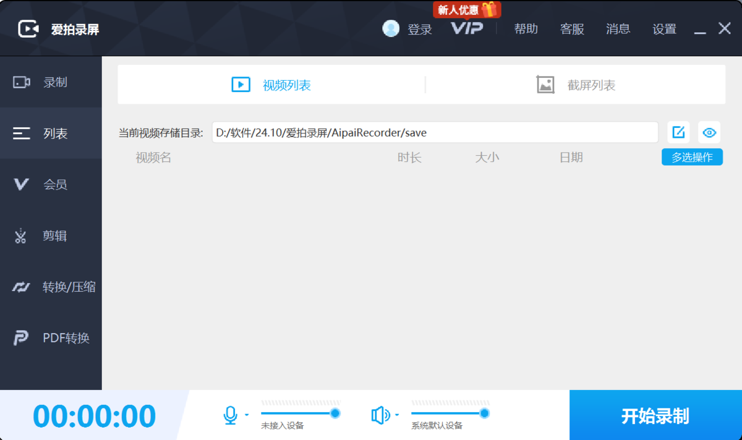
Task: Enable 多选操作 multi-select mode
Action: (692, 157)
